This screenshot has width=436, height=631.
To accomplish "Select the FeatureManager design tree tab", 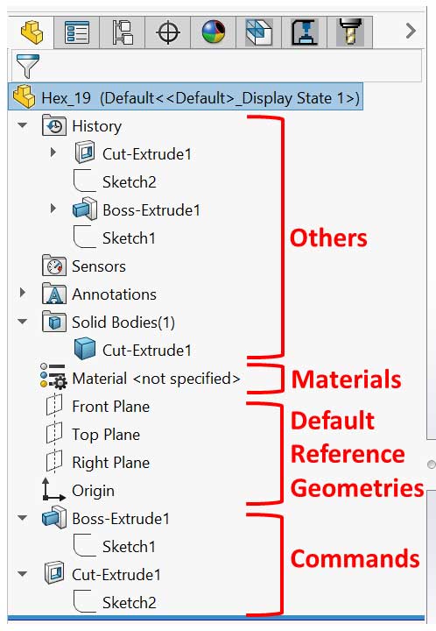I will [32, 32].
